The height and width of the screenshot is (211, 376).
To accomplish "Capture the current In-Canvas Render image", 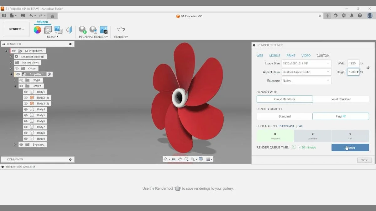I will pyautogui.click(x=103, y=29).
